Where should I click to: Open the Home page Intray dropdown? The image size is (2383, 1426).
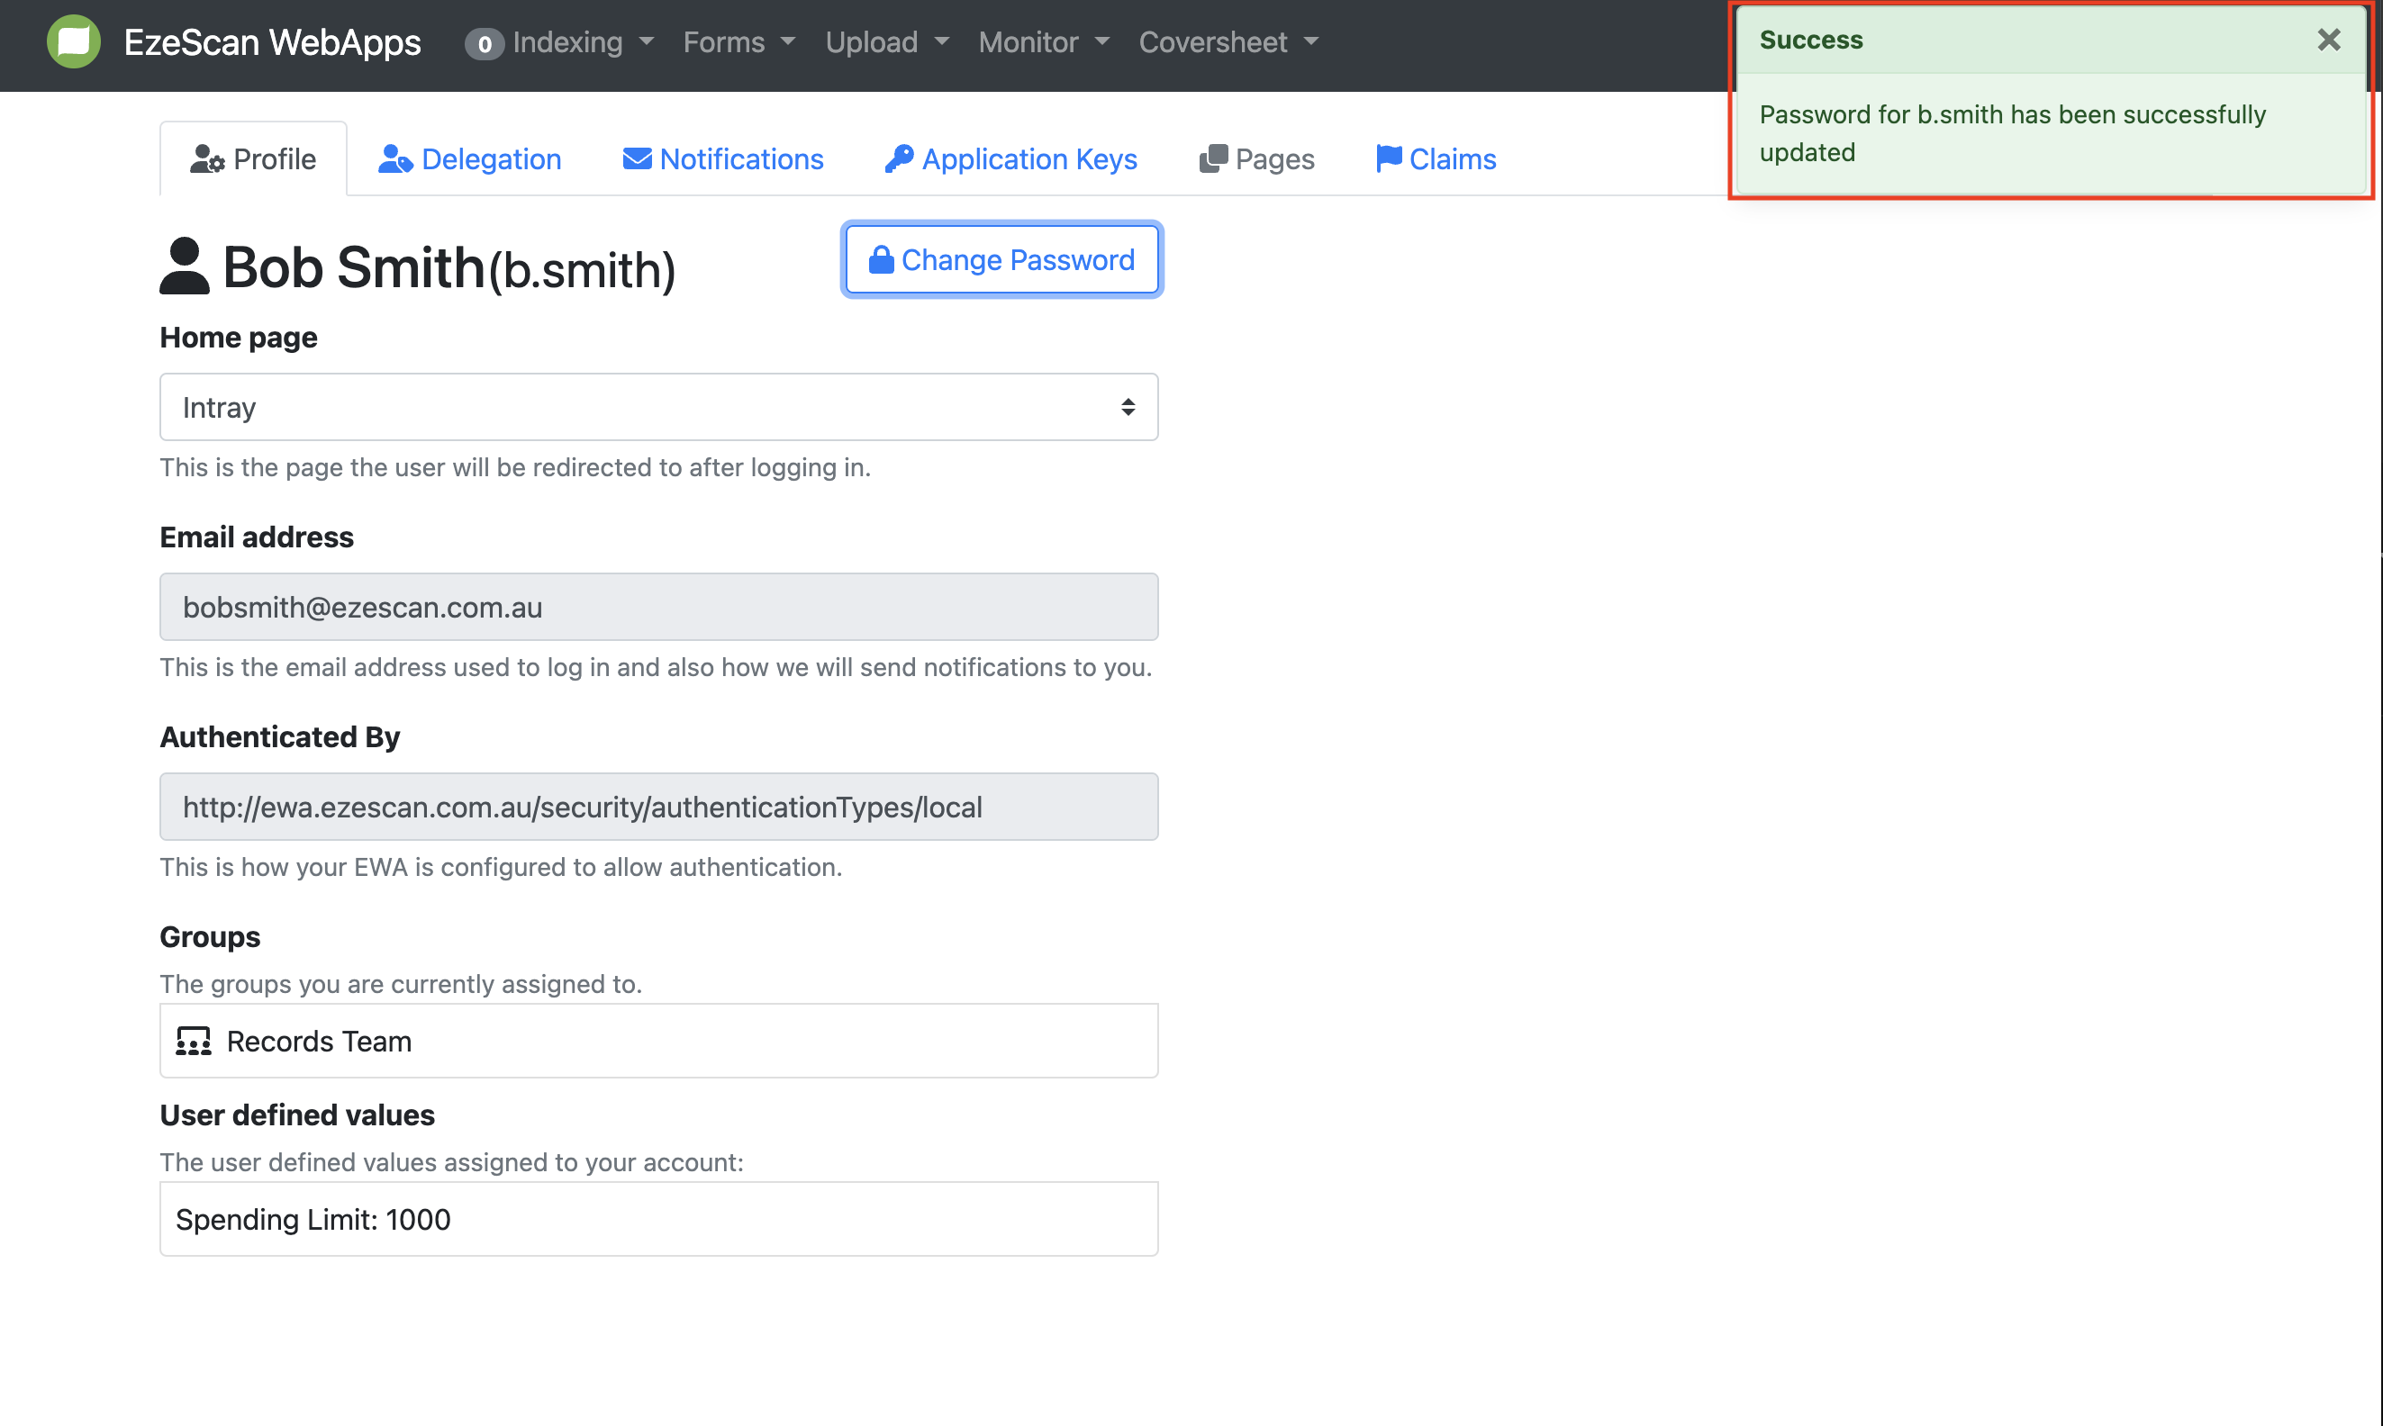tap(658, 408)
